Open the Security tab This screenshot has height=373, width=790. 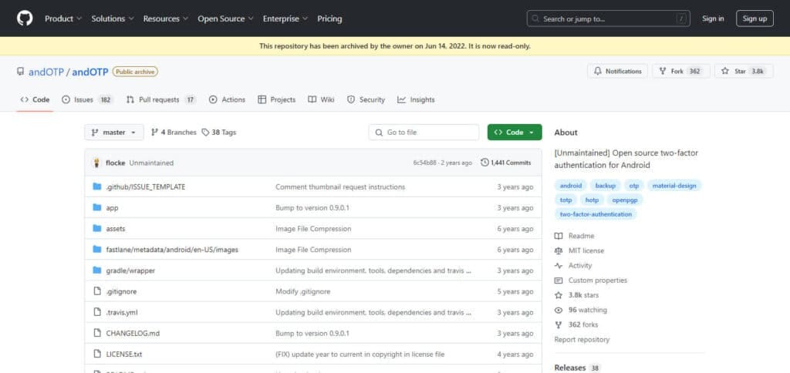(366, 99)
